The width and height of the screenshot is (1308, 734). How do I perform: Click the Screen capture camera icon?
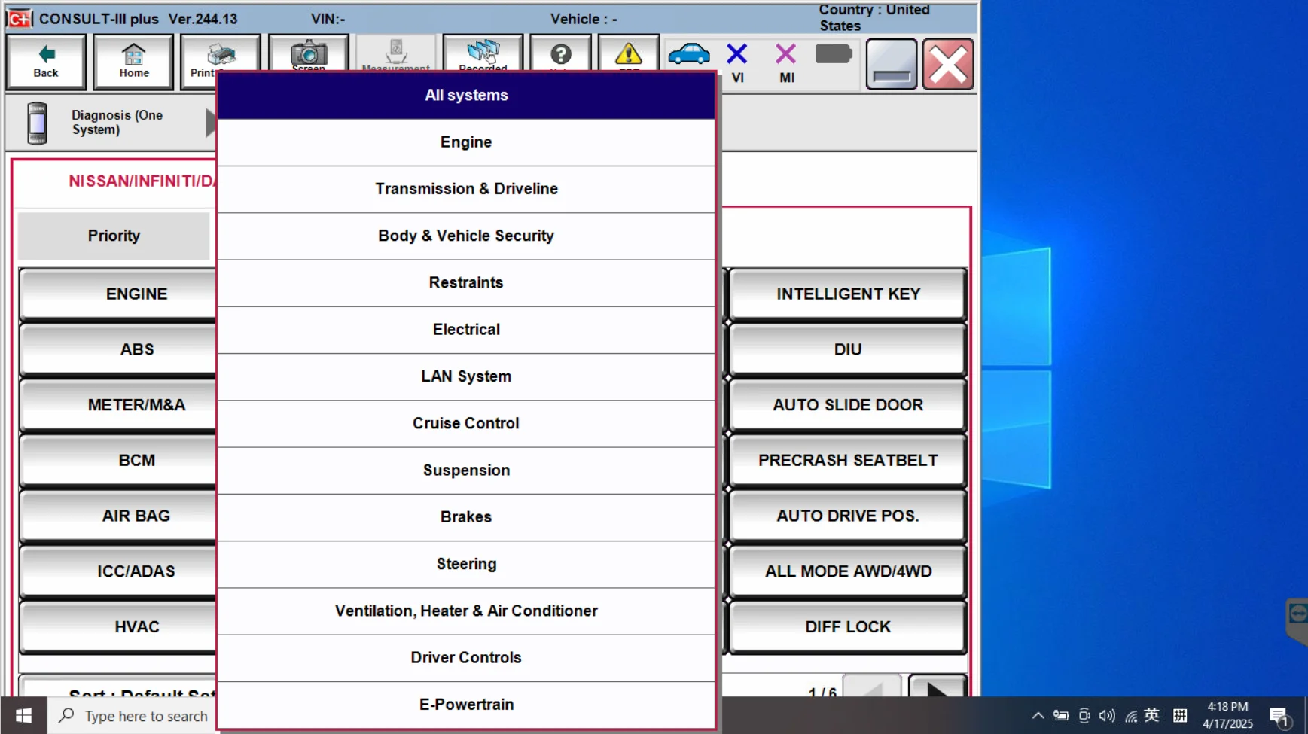tap(308, 55)
